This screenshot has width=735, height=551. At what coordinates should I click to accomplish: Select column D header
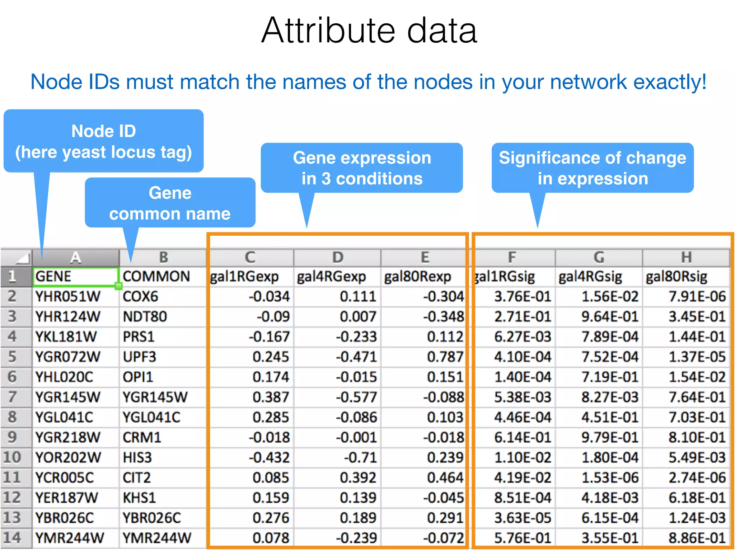(337, 258)
